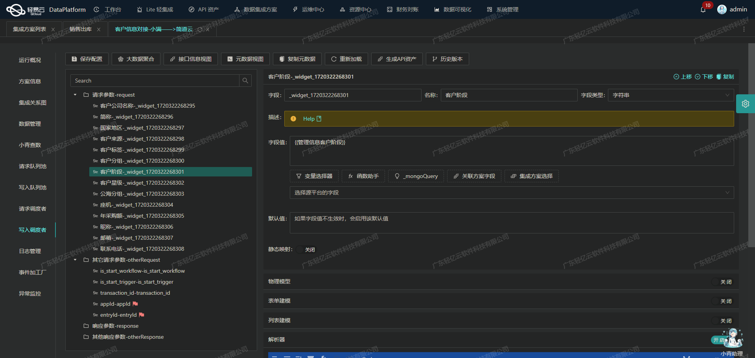
Task: Open the 元数据视图 metadata view
Action: (245, 59)
